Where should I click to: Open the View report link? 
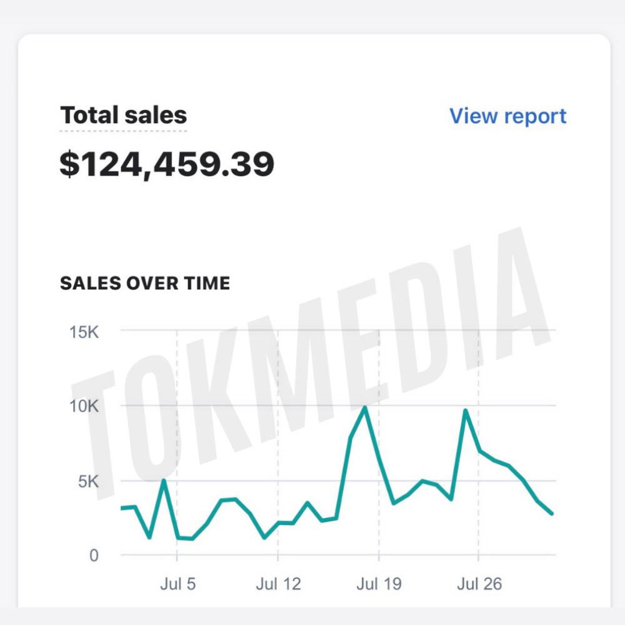click(x=507, y=116)
